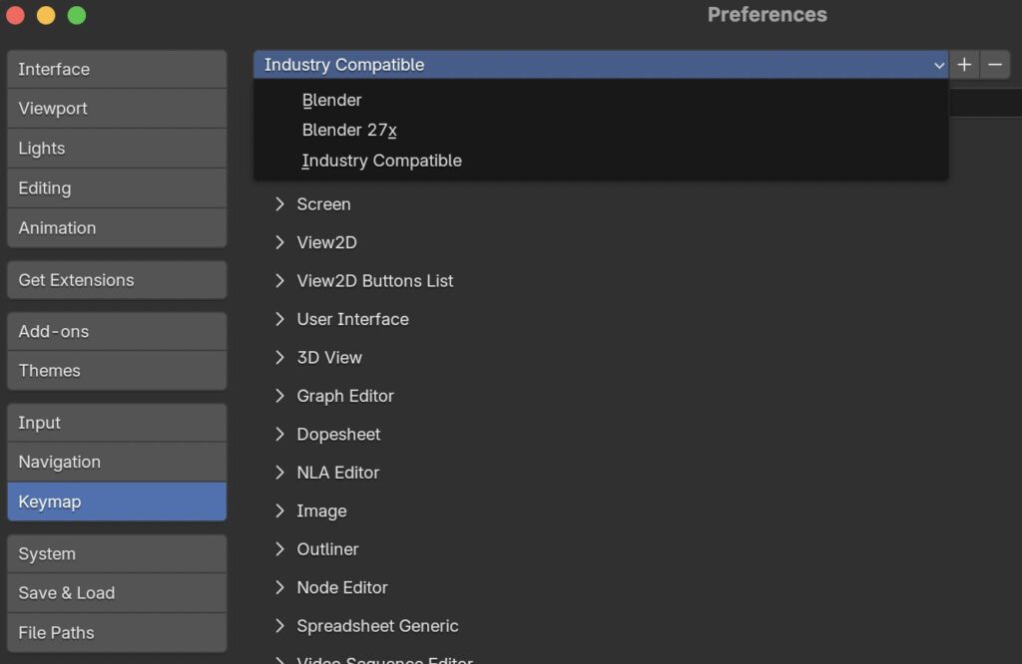The height and width of the screenshot is (664, 1022).
Task: Expand the 3D View keymap section
Action: click(279, 357)
